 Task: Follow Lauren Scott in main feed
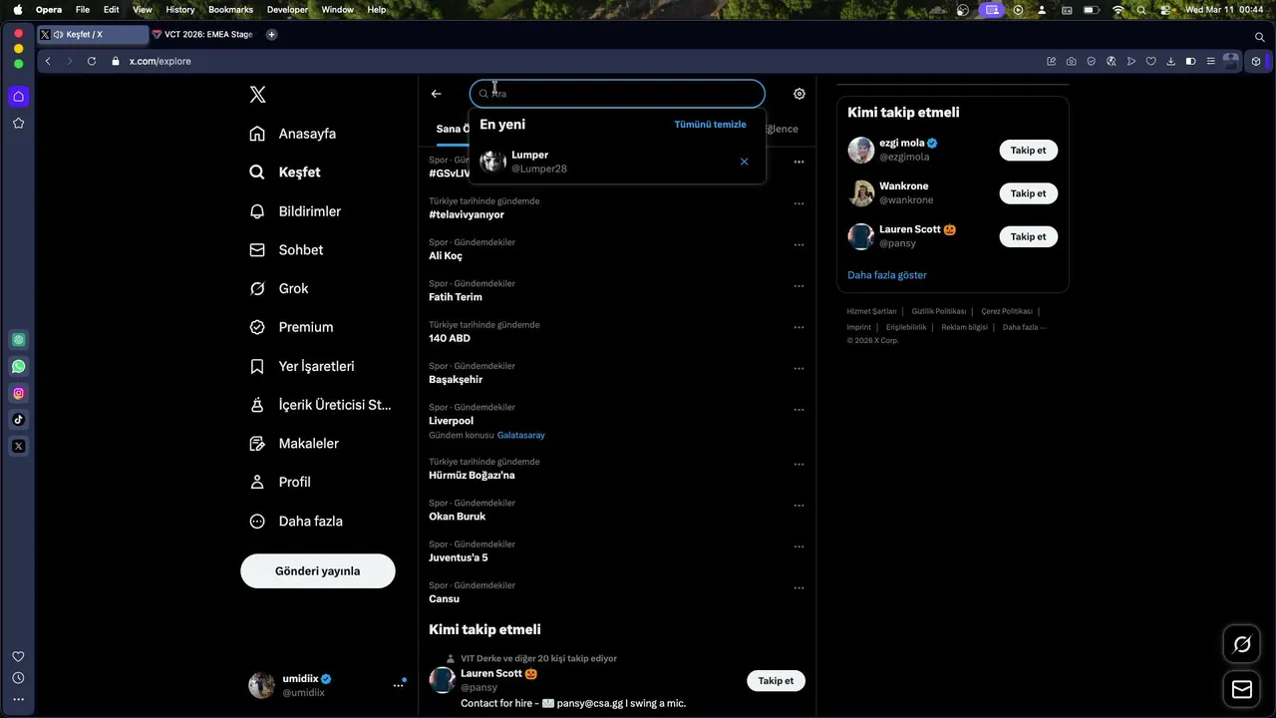pos(776,681)
